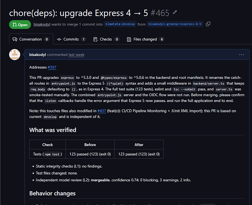Click the 'Independent model review (L2)' bullet

pos(113,180)
